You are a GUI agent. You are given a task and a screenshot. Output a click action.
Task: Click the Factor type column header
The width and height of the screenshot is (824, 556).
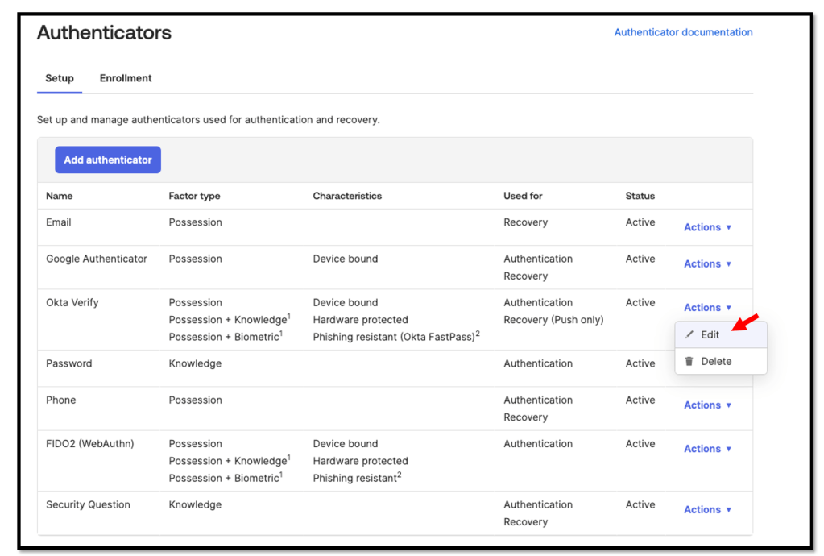tap(194, 196)
